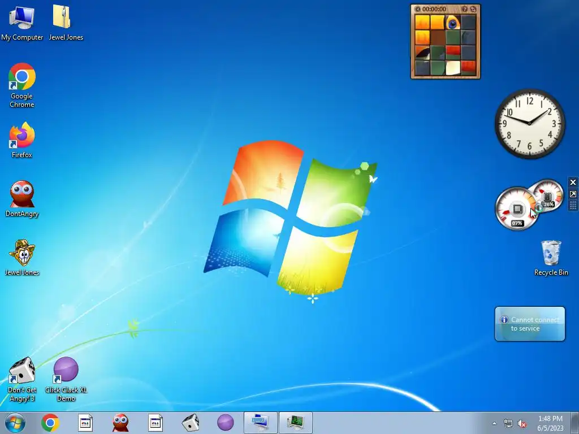Image resolution: width=579 pixels, height=434 pixels.
Task: Show hidden system tray icons
Action: pyautogui.click(x=494, y=424)
